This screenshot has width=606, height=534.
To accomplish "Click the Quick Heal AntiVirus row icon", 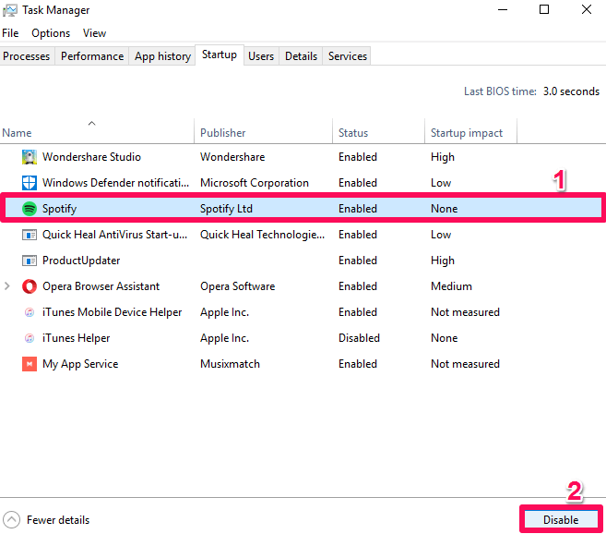I will coord(30,235).
